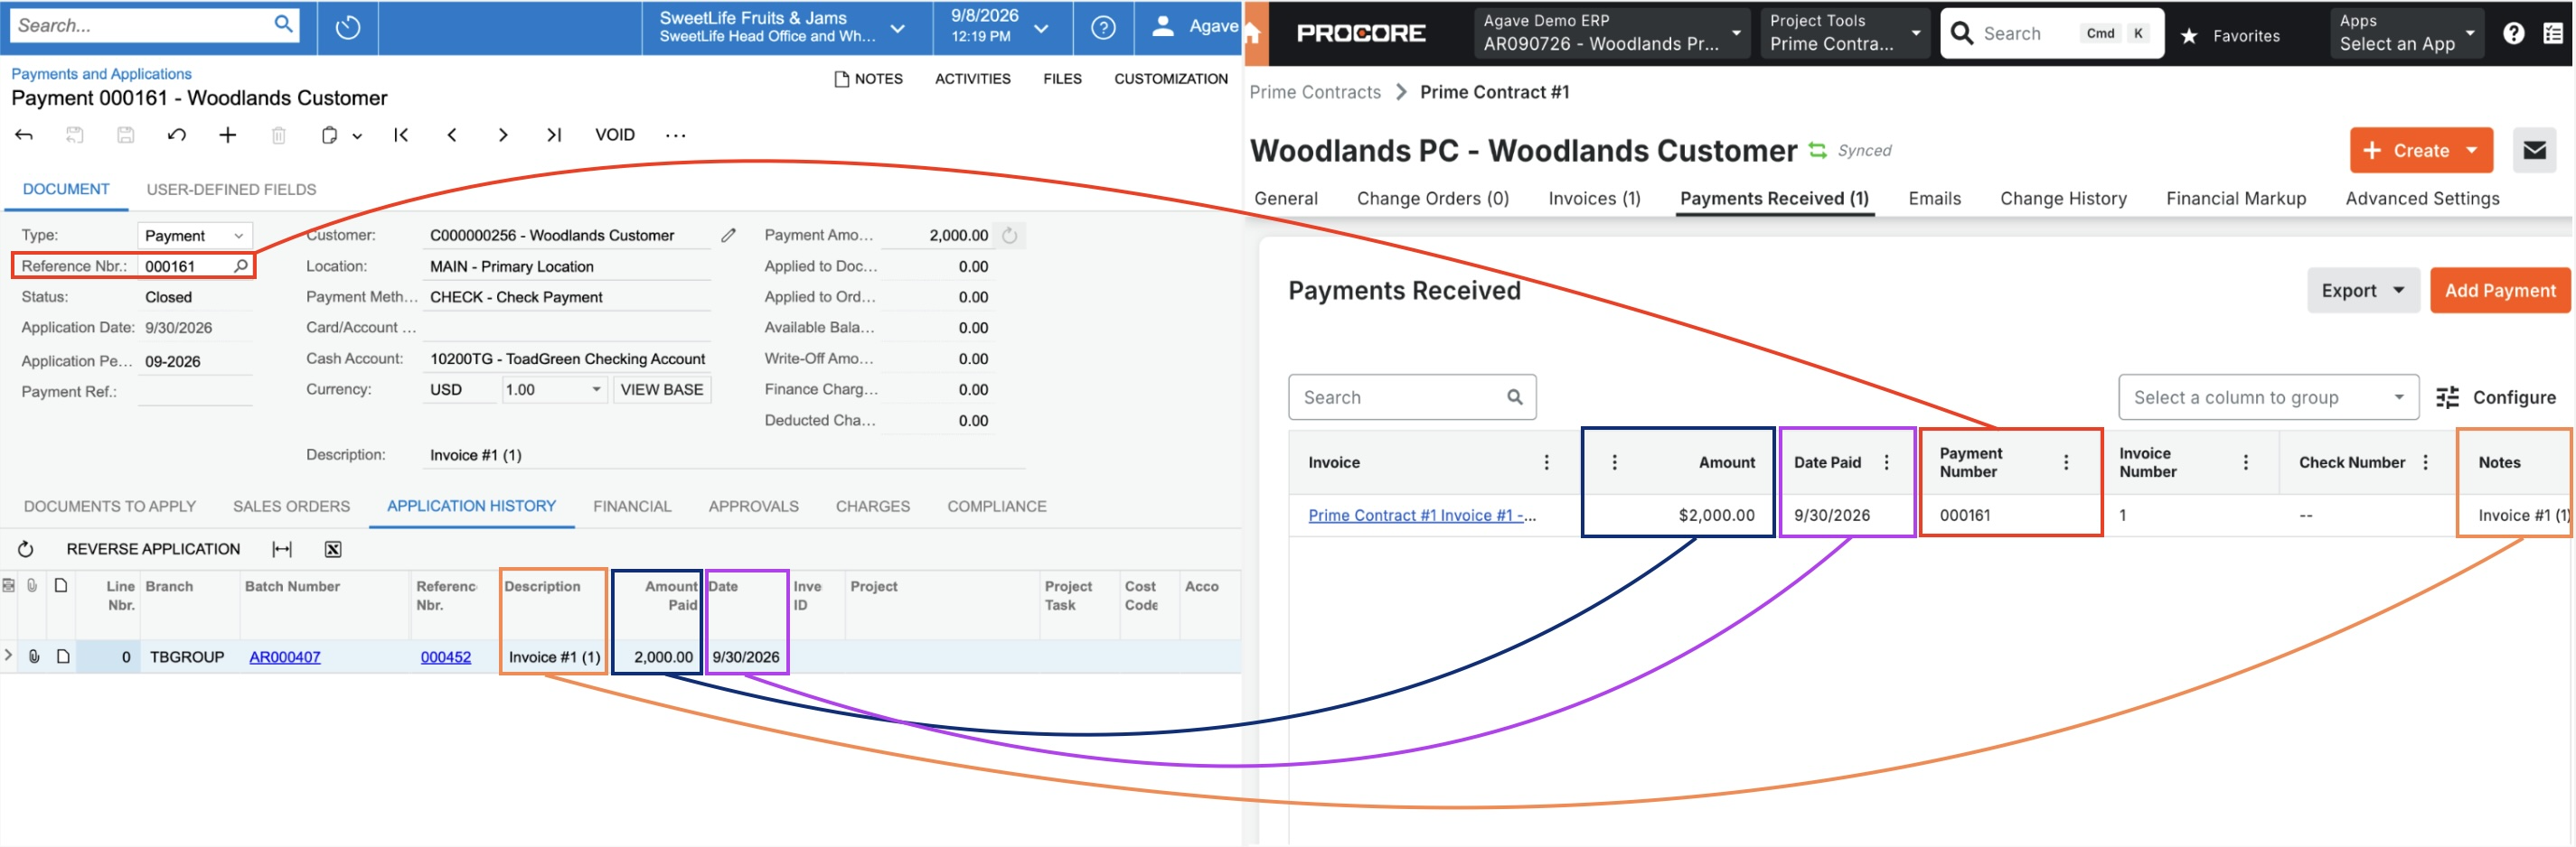Screen dimensions: 2576x847
Task: Click the search magnifier icon in Acumatica
Action: [x=284, y=24]
